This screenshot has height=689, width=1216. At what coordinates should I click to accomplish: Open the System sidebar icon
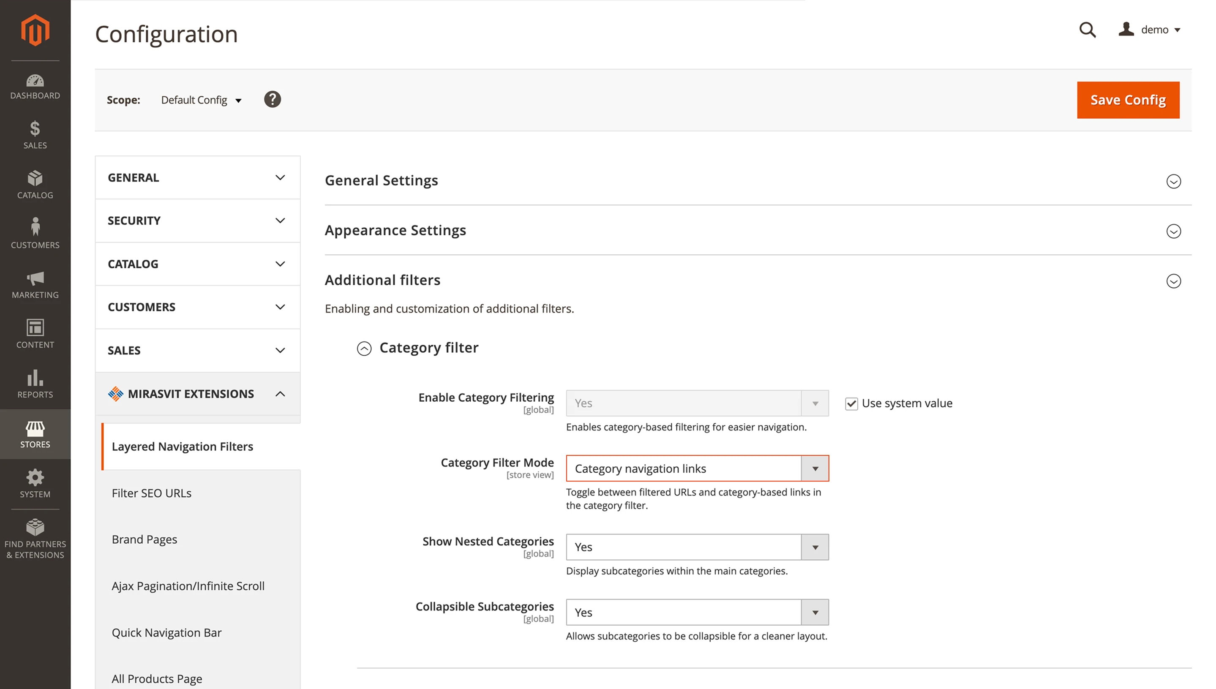[35, 484]
